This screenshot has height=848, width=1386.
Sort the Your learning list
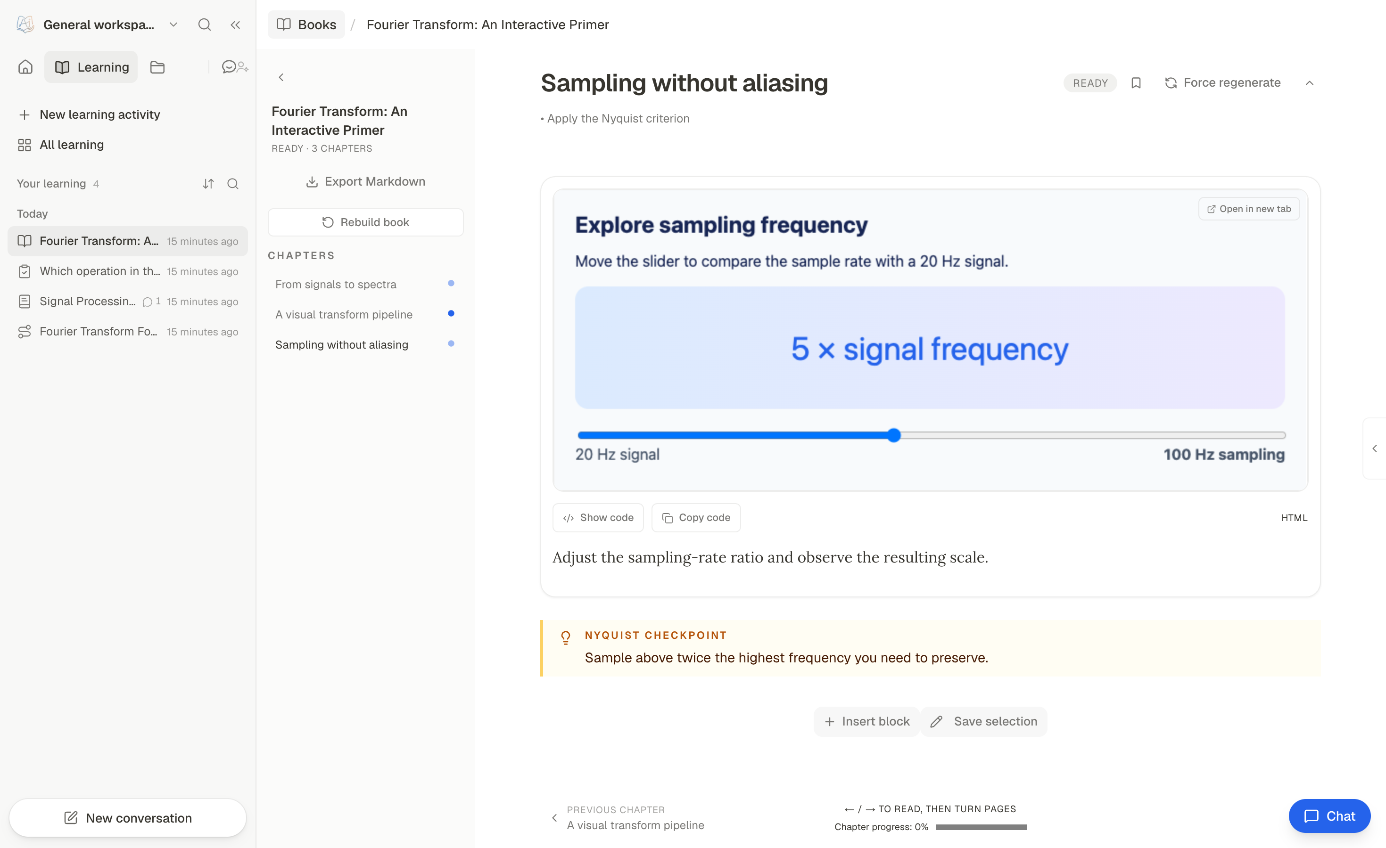click(208, 184)
